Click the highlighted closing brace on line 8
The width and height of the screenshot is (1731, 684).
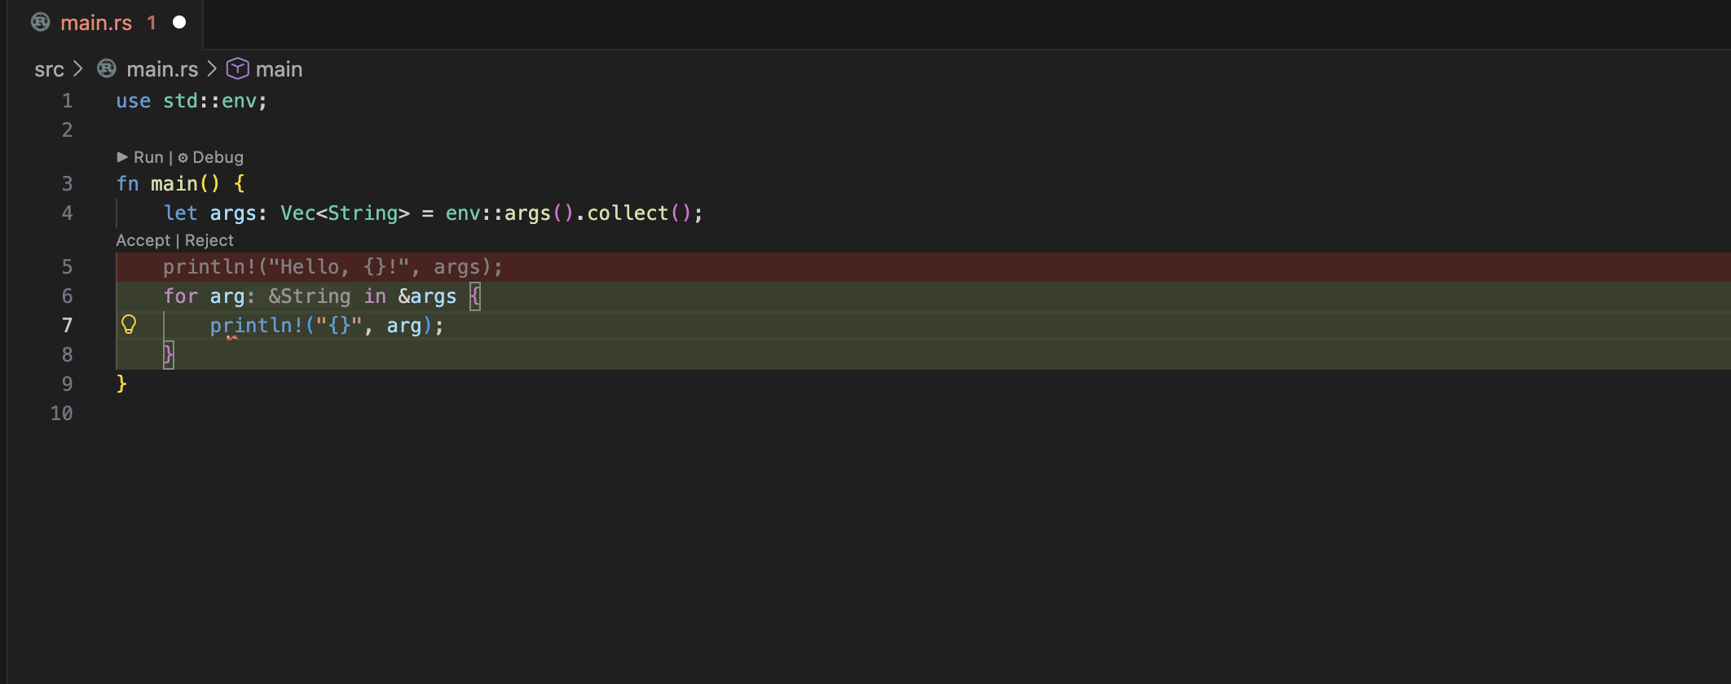[169, 354]
